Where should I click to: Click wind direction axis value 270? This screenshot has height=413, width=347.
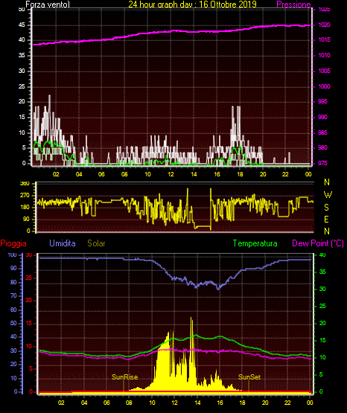(25, 196)
